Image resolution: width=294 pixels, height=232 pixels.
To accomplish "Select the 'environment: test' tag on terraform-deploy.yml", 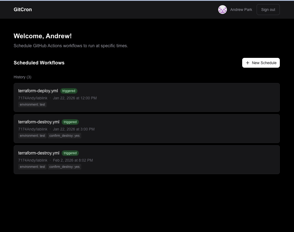I will click(x=32, y=105).
